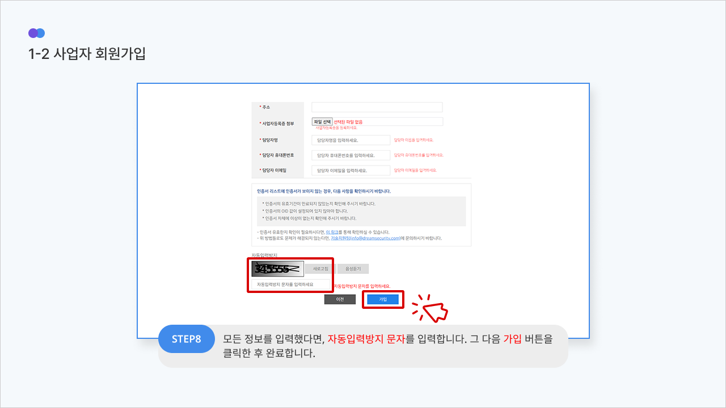Click the 파일 선택 file chooser button

[322, 122]
